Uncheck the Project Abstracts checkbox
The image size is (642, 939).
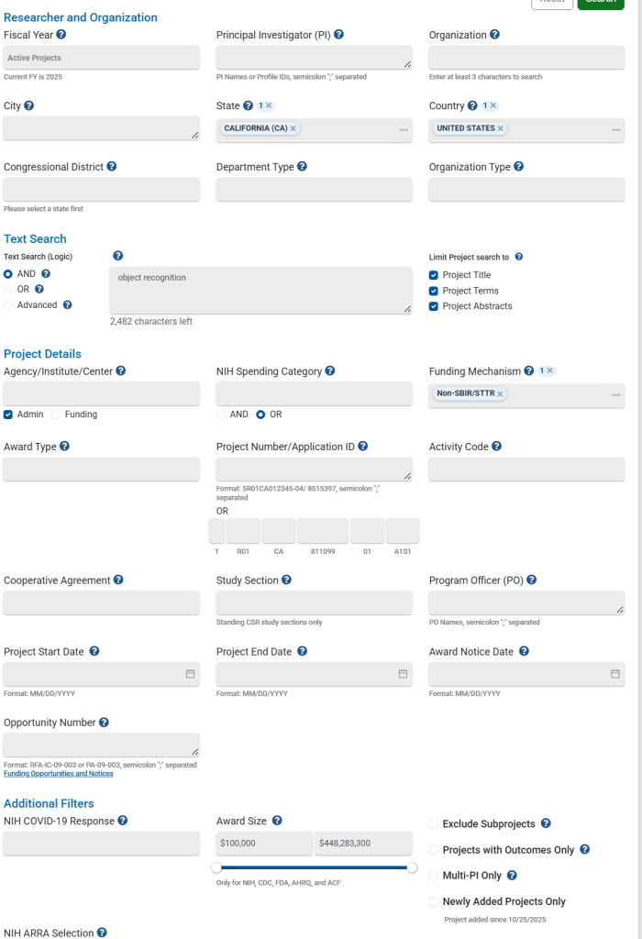(x=434, y=306)
